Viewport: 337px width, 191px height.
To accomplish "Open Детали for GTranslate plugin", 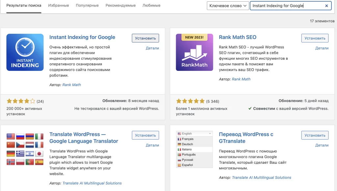I will click(x=322, y=145).
